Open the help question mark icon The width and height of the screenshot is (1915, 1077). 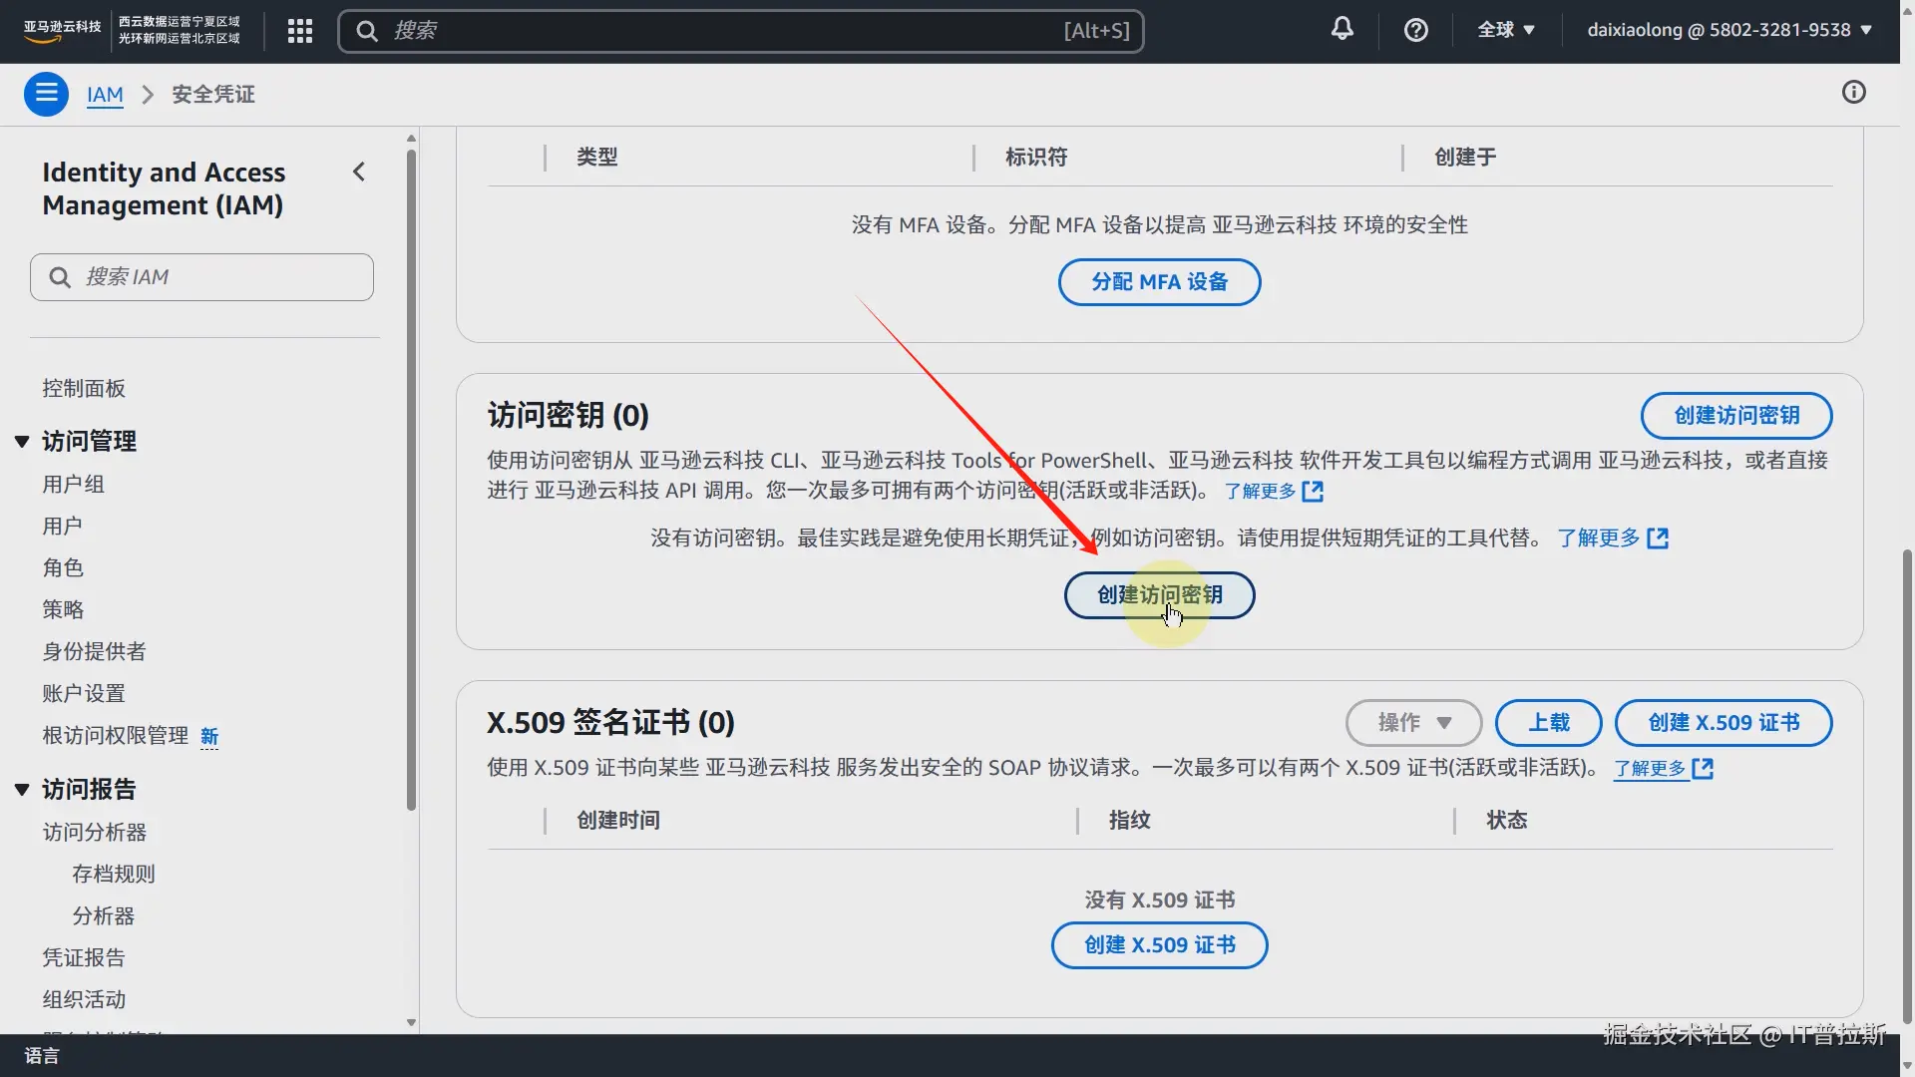click(x=1415, y=30)
